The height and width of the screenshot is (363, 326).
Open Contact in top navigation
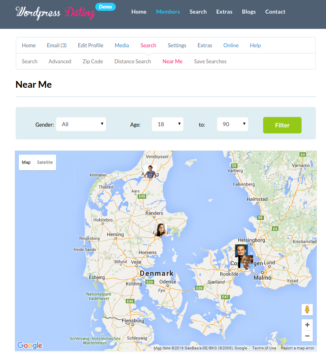coord(275,12)
